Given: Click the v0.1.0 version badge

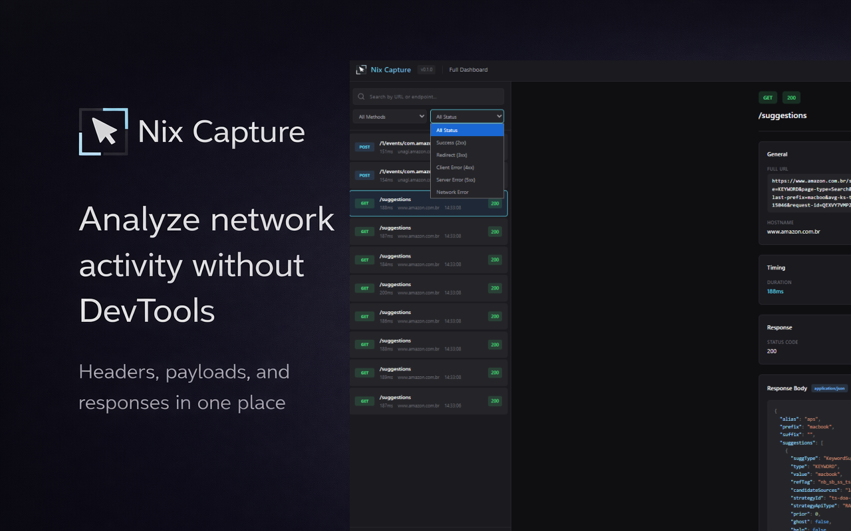Looking at the screenshot, I should click(x=426, y=70).
